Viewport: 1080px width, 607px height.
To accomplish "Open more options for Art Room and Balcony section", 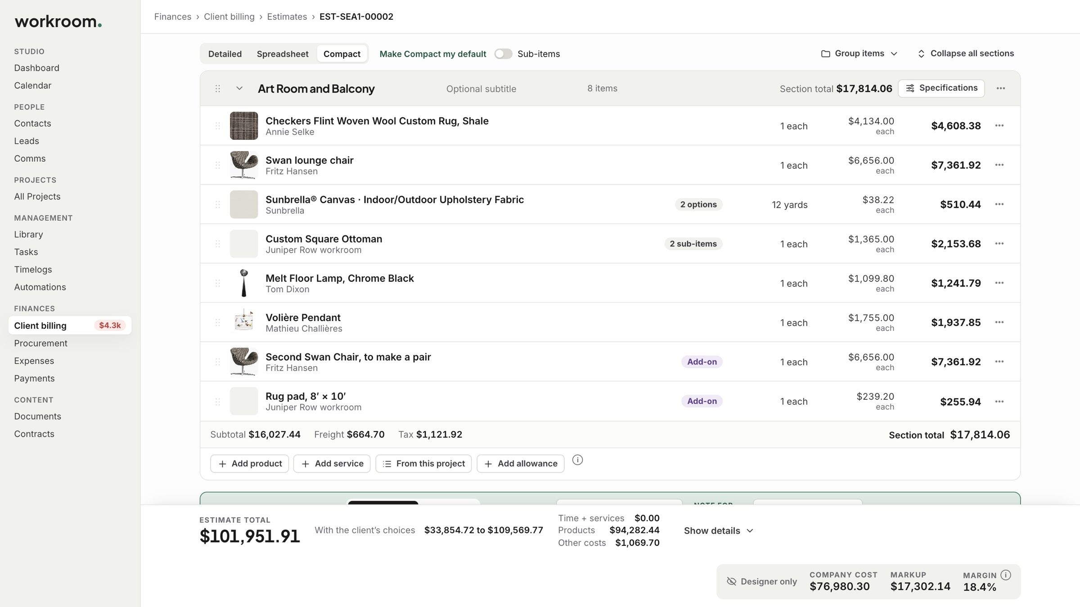I will click(x=1000, y=88).
